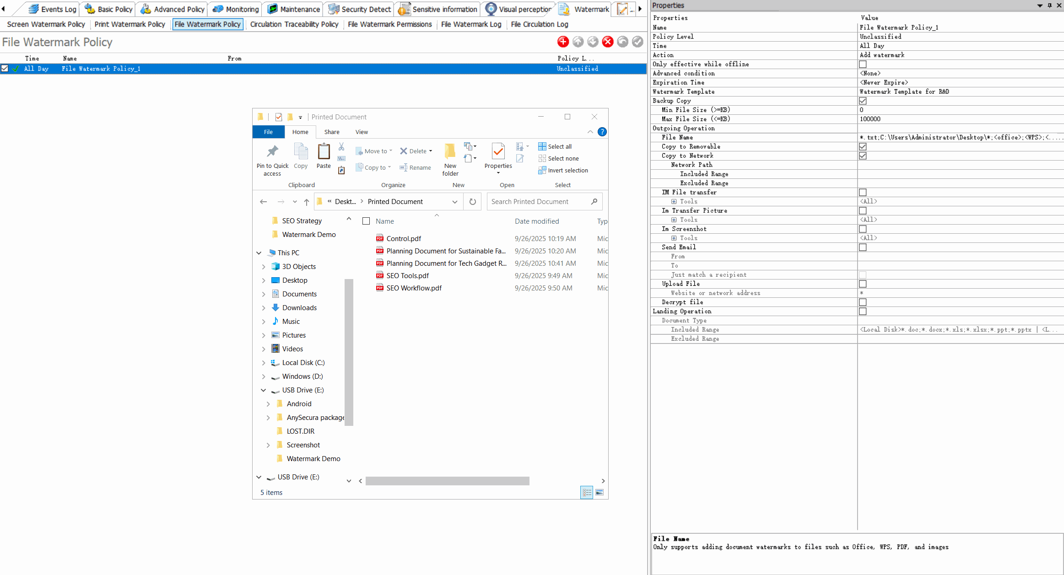Switch to Print Watermark Policy tab
This screenshot has width=1064, height=575.
(130, 24)
